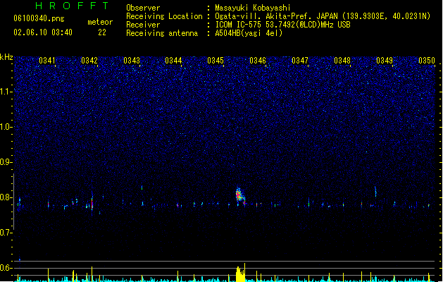Click the HROFFT title text
This screenshot has height=282, width=443.
coord(72,6)
